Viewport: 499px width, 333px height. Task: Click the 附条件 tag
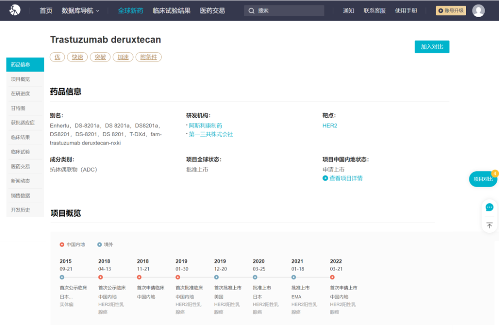coord(149,57)
